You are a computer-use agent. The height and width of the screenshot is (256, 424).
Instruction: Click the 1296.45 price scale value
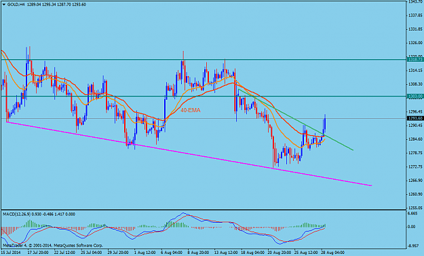[x=416, y=111]
